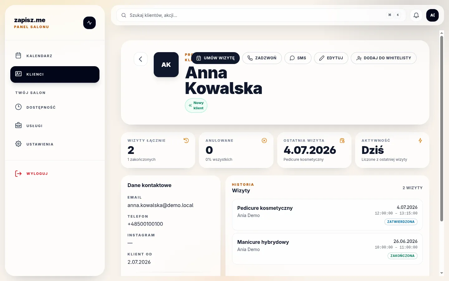This screenshot has width=449, height=281.
Task: Open Kalendarz in the sidebar
Action: (x=55, y=56)
